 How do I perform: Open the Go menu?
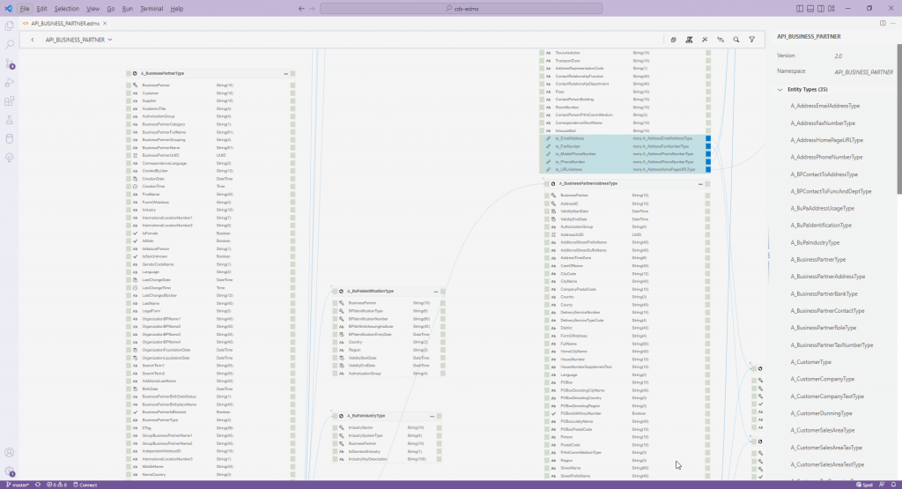click(110, 9)
